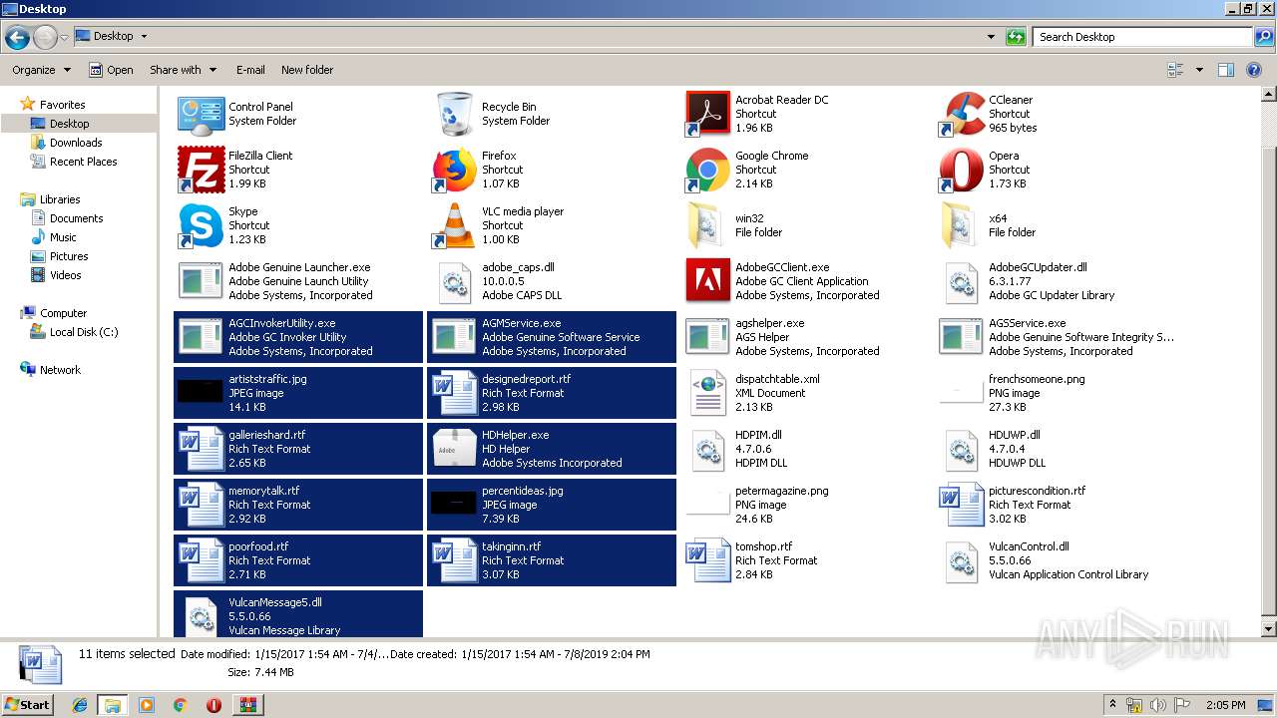Click the Back navigation arrow

click(17, 37)
